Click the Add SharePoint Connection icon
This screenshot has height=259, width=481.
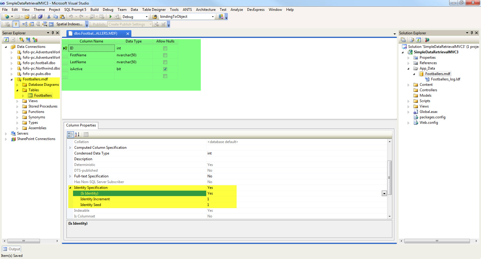(x=35, y=40)
